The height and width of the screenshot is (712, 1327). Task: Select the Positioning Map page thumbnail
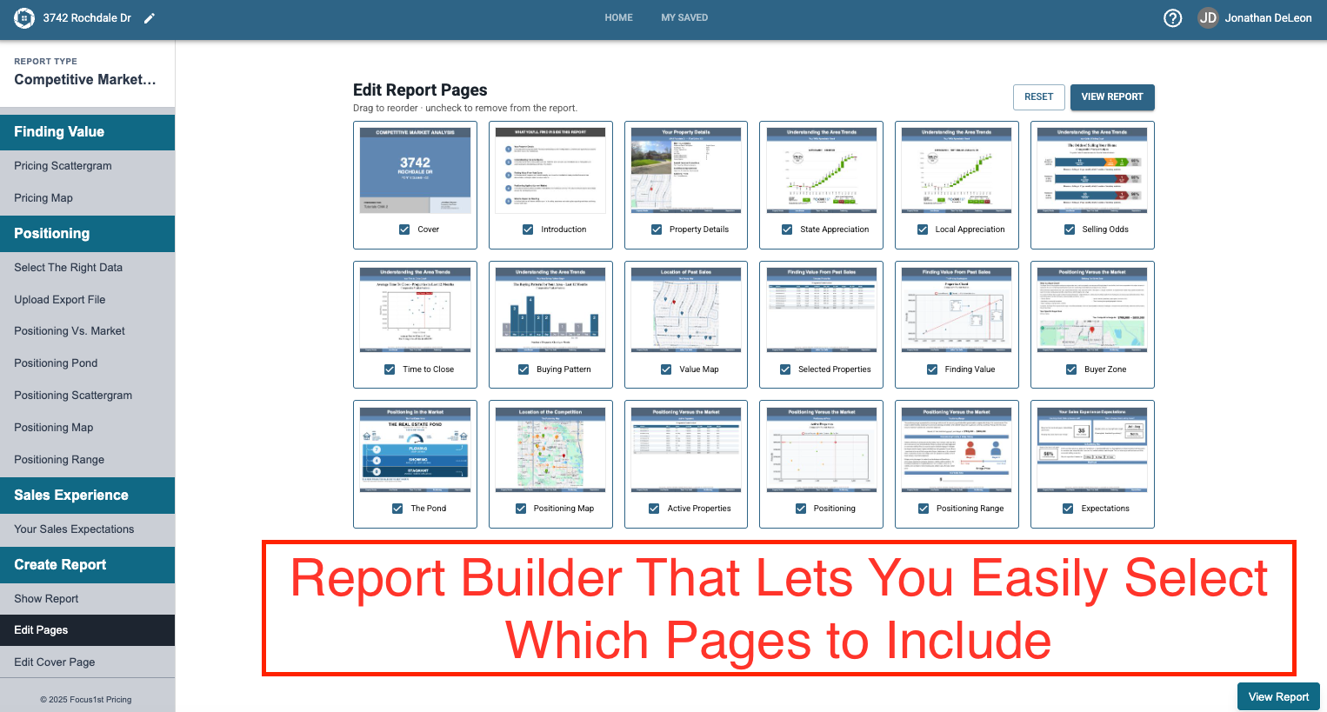(x=550, y=449)
